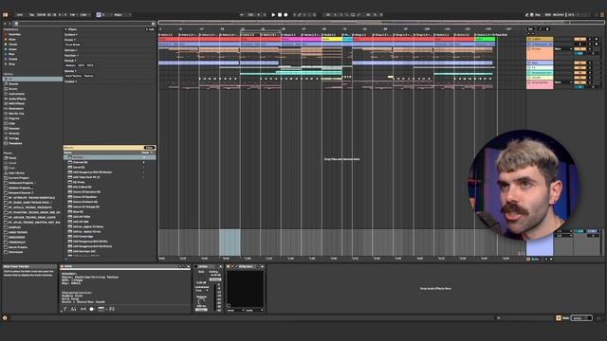Expand the Format filter group
The width and height of the screenshot is (607, 341).
coord(70,61)
